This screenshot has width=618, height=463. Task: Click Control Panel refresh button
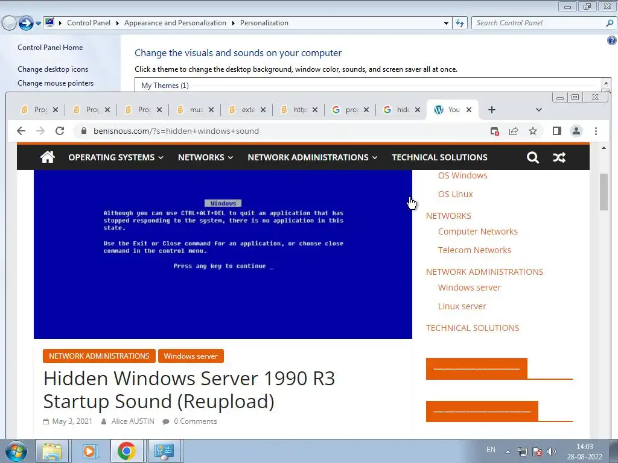(459, 23)
